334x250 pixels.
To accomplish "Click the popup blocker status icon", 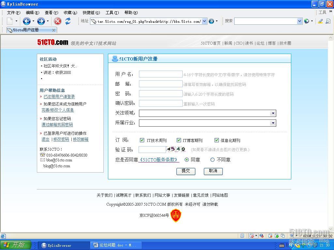I will [251, 236].
